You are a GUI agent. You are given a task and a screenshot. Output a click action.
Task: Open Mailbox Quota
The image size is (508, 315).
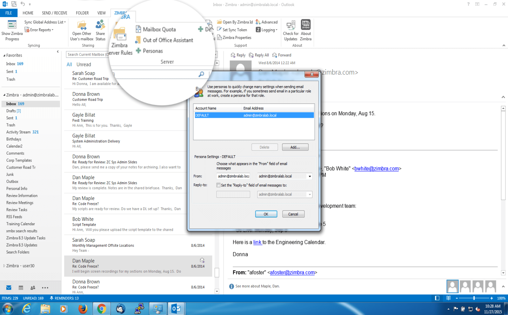pyautogui.click(x=156, y=29)
